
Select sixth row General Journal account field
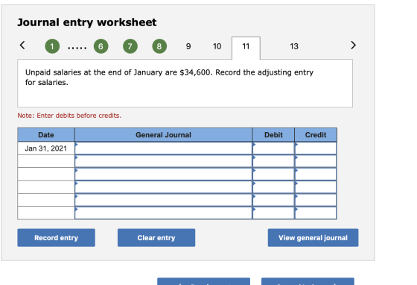(163, 213)
